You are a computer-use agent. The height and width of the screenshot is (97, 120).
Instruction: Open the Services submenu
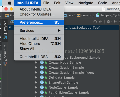(39, 30)
